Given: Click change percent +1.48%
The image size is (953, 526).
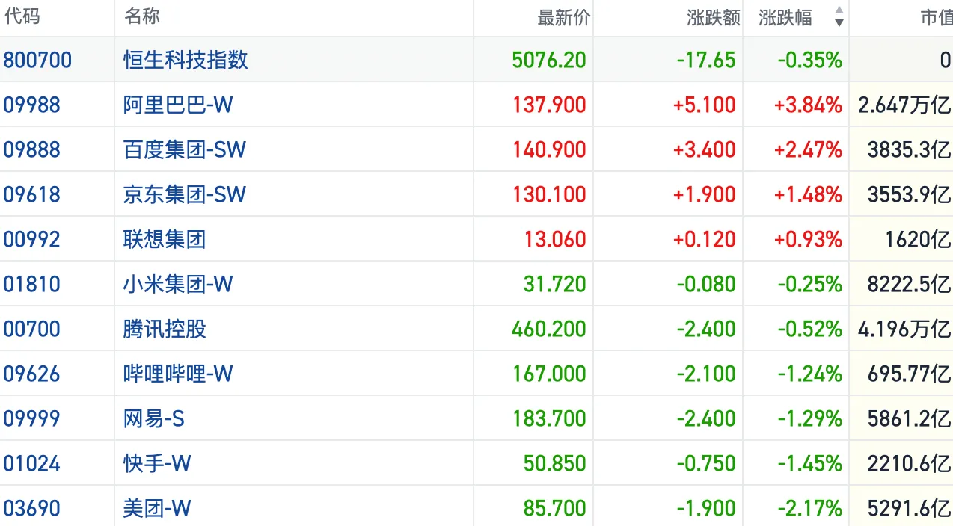Looking at the screenshot, I should pyautogui.click(x=808, y=194).
